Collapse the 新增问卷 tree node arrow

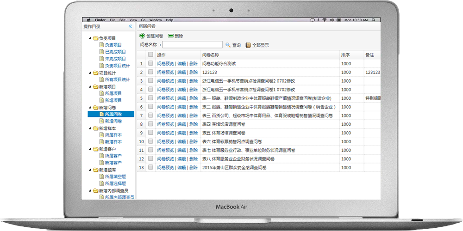(x=90, y=108)
